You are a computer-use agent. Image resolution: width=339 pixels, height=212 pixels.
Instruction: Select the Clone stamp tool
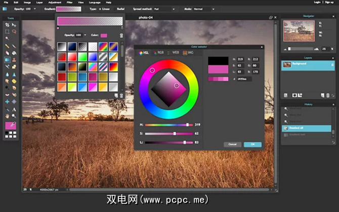click(x=14, y=60)
